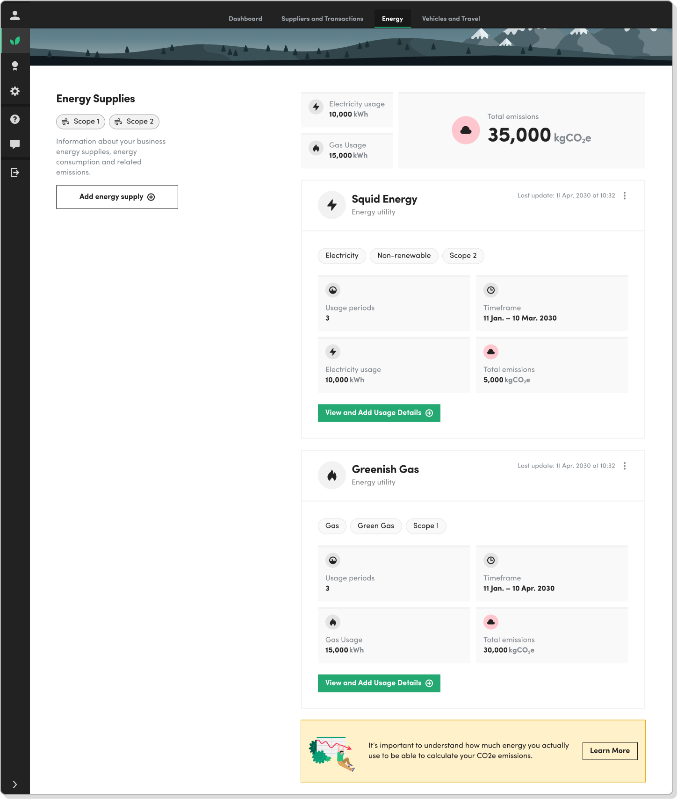Click the Greenish Gas card title

tap(385, 469)
